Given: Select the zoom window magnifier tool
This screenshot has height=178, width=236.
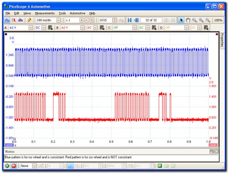Looking at the screenshot, I should [195, 20].
